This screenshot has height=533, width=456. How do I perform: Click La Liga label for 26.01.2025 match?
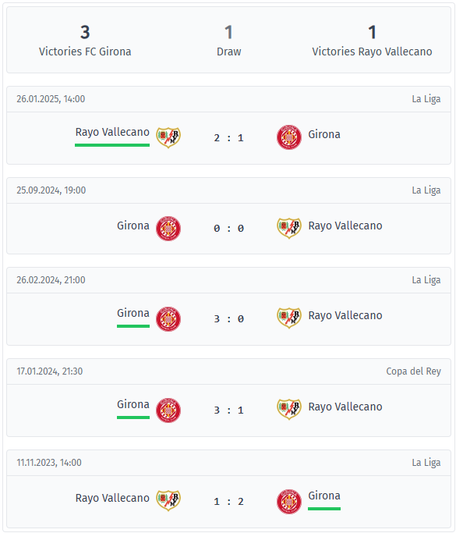tap(426, 99)
